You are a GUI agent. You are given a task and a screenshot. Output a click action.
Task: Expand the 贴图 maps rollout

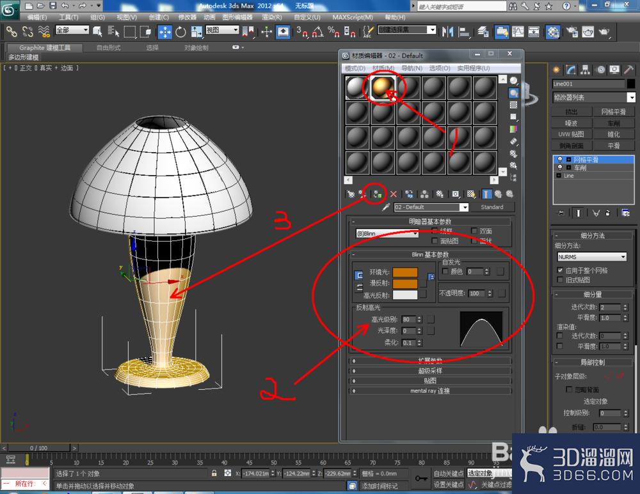pyautogui.click(x=430, y=381)
